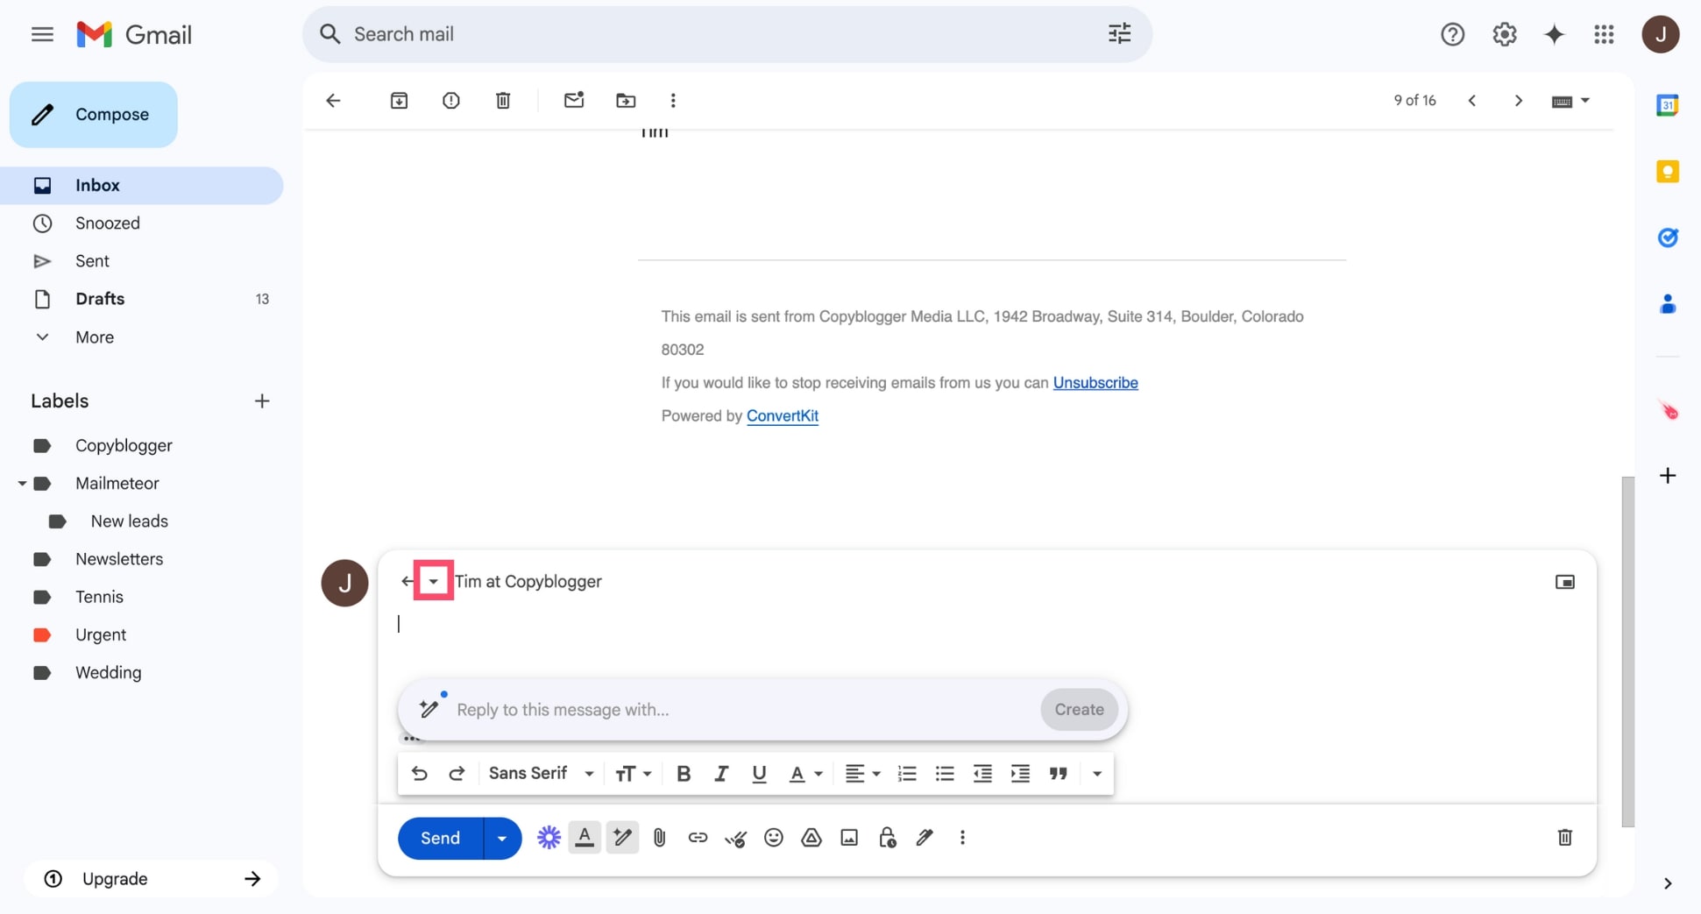Toggle numbered list
This screenshot has height=914, width=1701.
[x=907, y=774]
